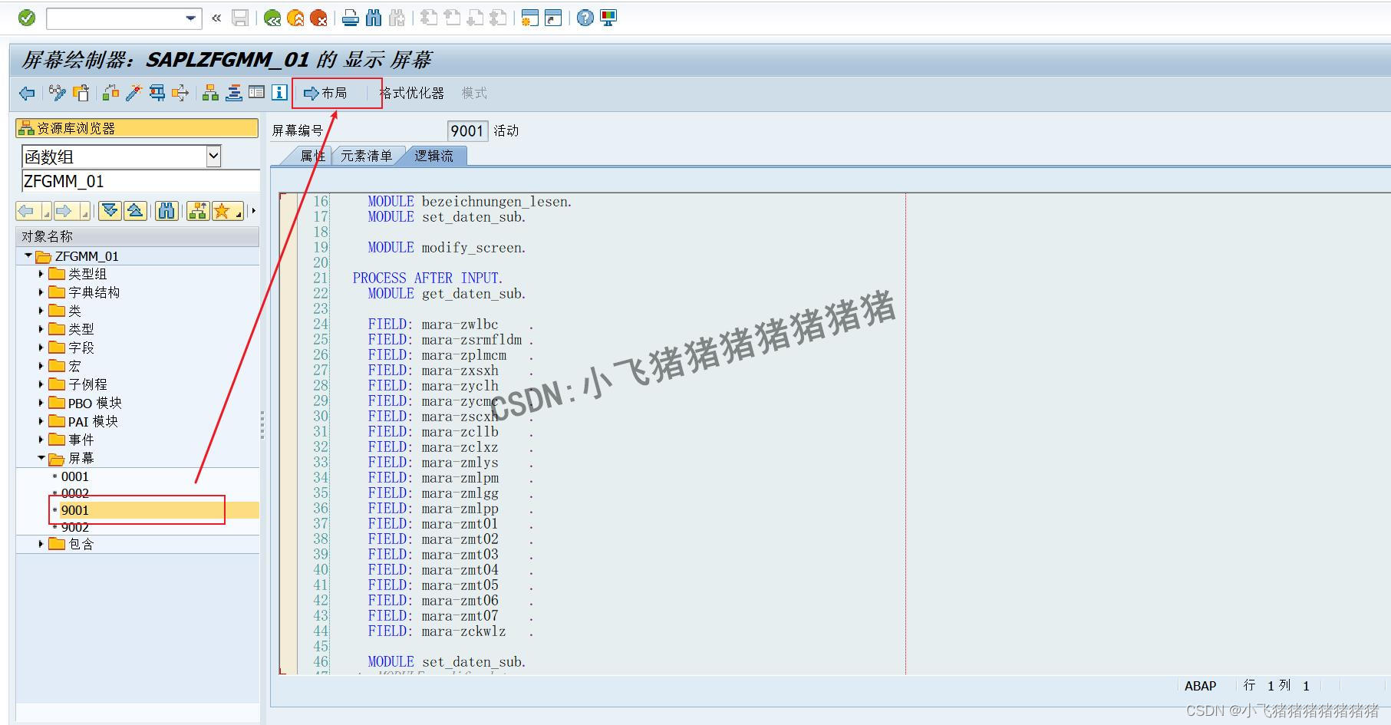This screenshot has height=725, width=1391.
Task: Click the Previous Page icon
Action: click(452, 18)
